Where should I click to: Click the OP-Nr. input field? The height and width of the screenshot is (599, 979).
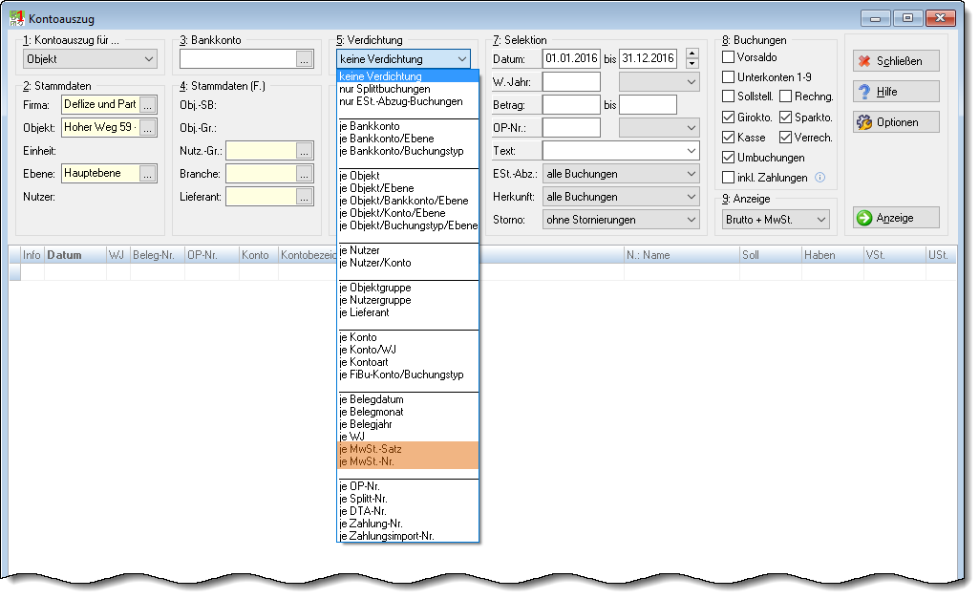coord(571,128)
